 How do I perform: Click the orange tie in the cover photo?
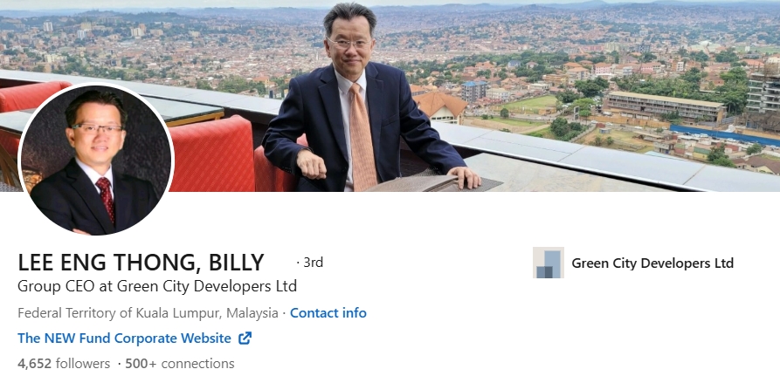coord(362,138)
